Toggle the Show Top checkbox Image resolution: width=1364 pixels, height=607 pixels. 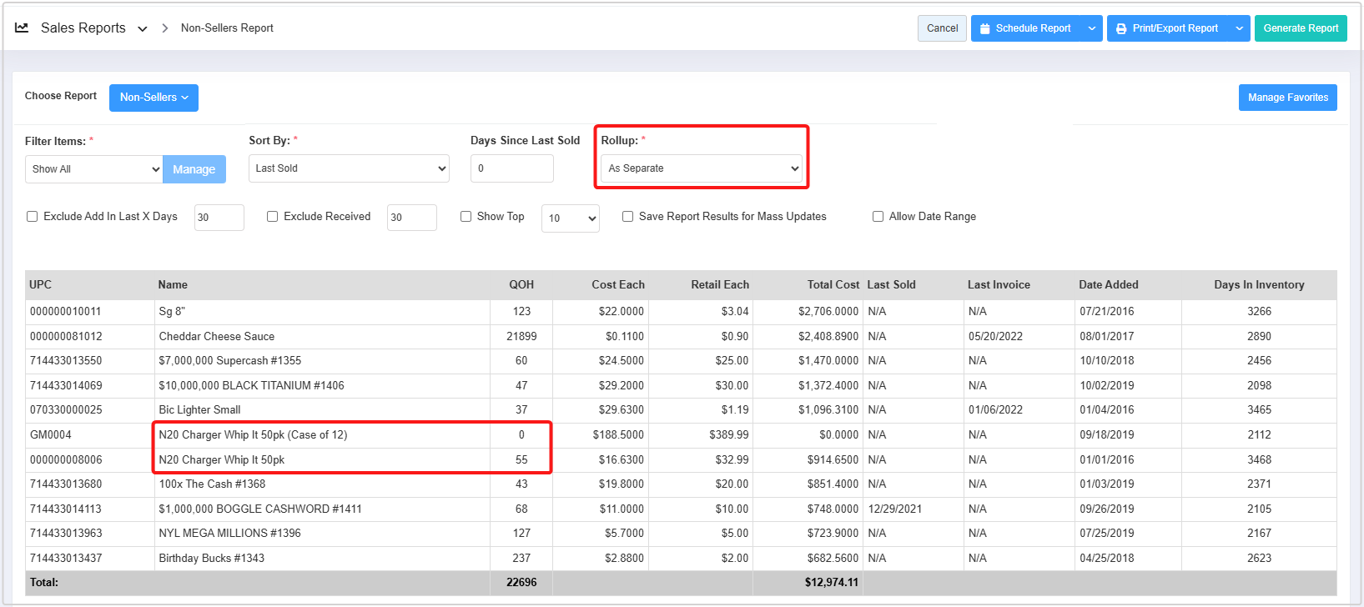pyautogui.click(x=466, y=217)
